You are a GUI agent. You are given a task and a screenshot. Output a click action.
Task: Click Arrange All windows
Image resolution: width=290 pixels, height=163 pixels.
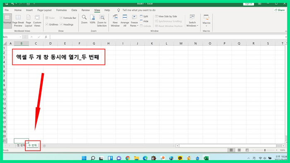125,21
